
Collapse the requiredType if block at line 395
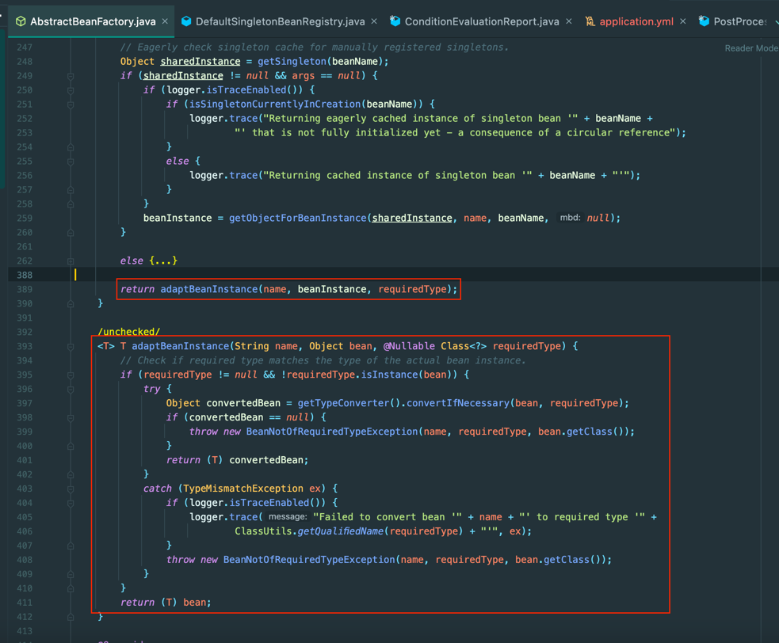pyautogui.click(x=71, y=375)
